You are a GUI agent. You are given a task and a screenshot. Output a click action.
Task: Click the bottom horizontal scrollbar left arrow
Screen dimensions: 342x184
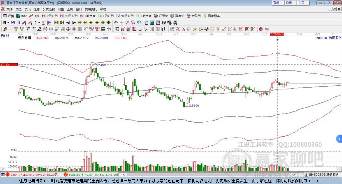(124, 175)
